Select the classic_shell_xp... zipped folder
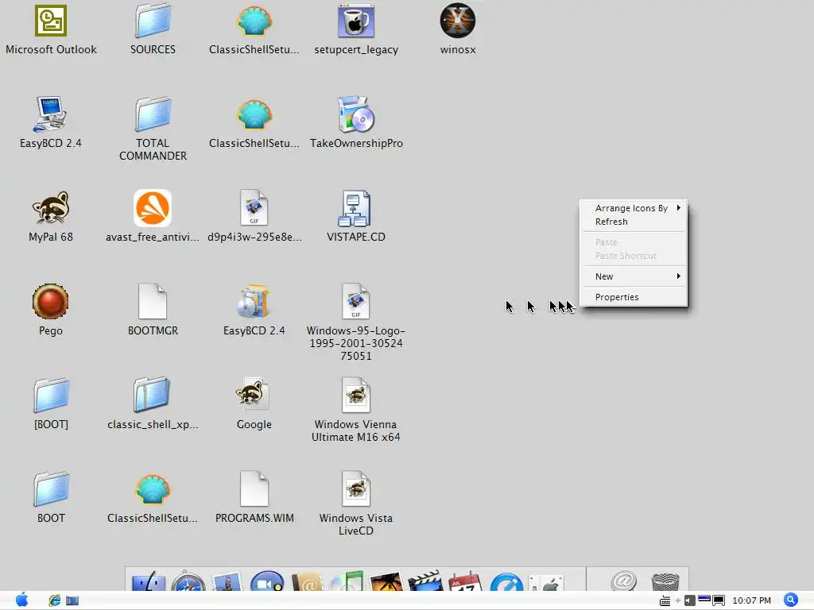814x610 pixels. pos(152,396)
